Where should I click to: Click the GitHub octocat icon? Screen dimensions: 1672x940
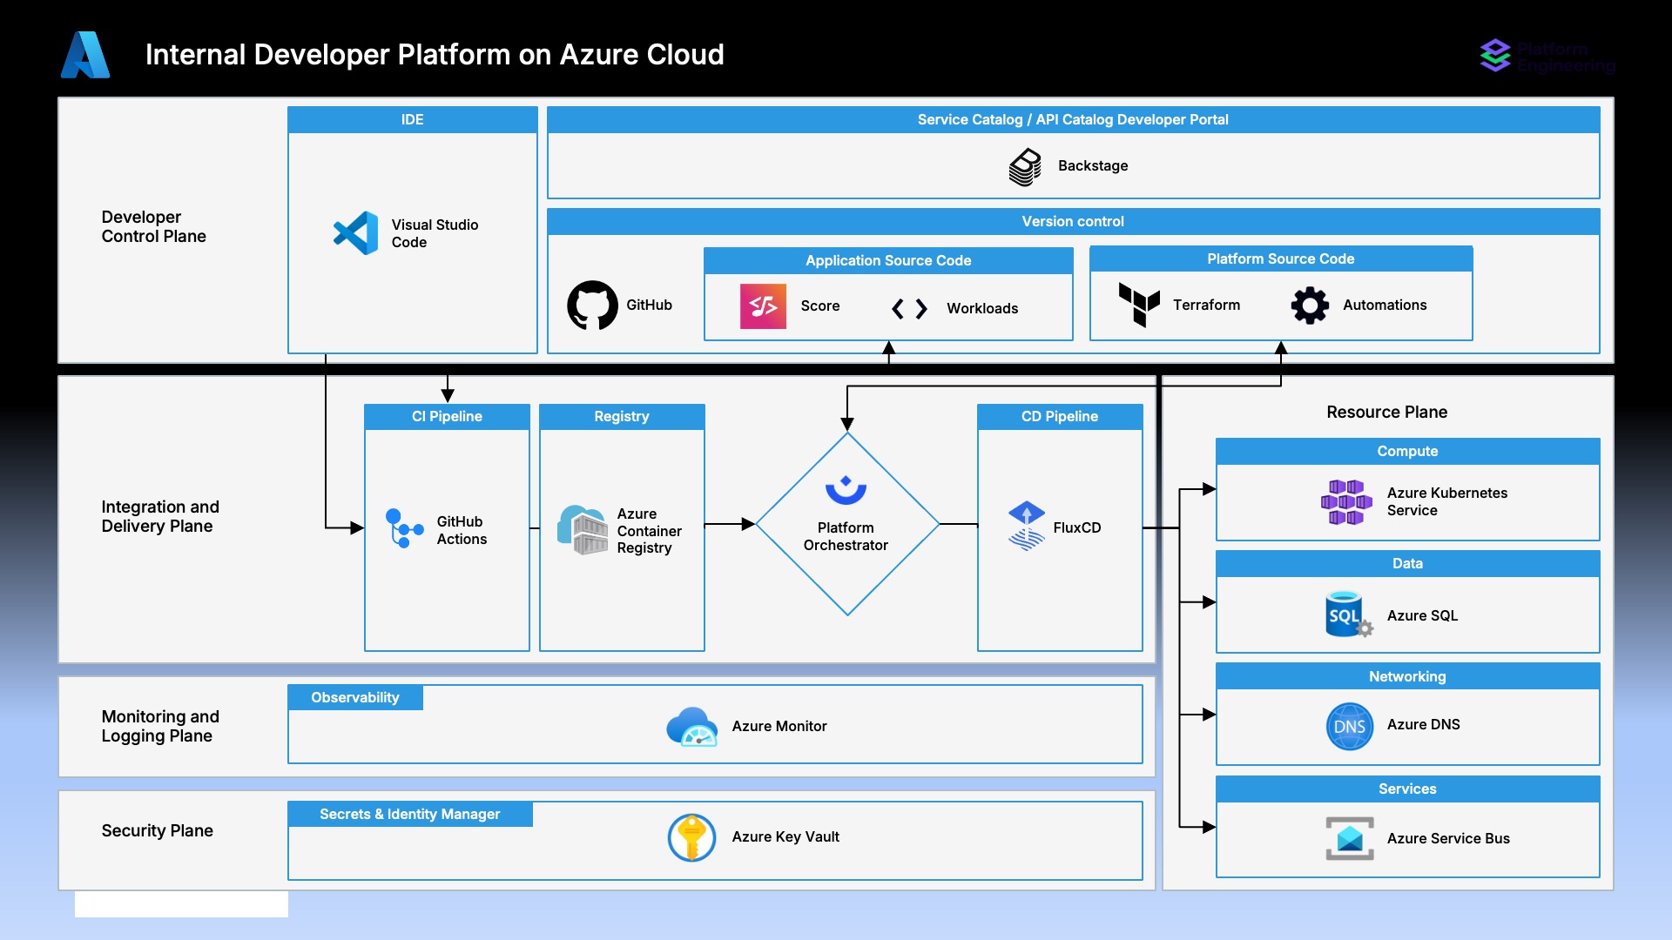click(592, 305)
